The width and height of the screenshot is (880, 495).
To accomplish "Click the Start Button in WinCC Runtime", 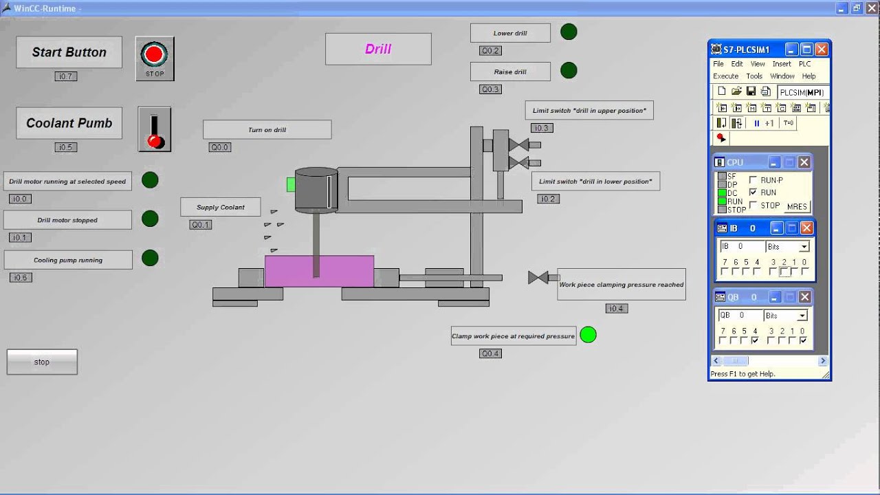I will (69, 52).
